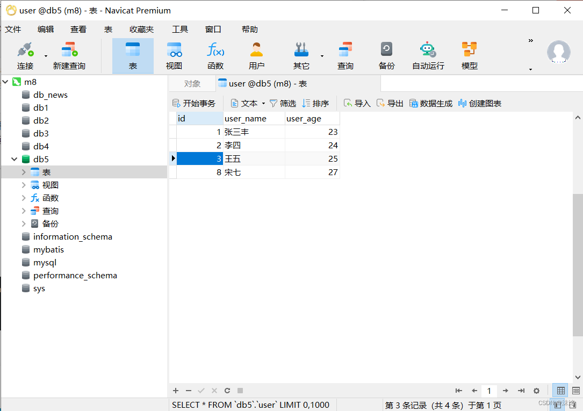Create a new query with 新建查询
The image size is (583, 411).
coord(69,55)
